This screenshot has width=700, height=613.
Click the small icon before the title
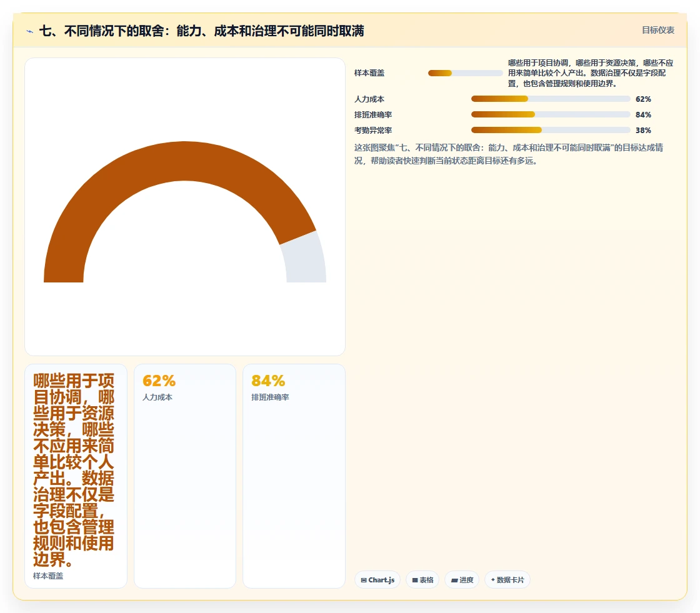30,31
